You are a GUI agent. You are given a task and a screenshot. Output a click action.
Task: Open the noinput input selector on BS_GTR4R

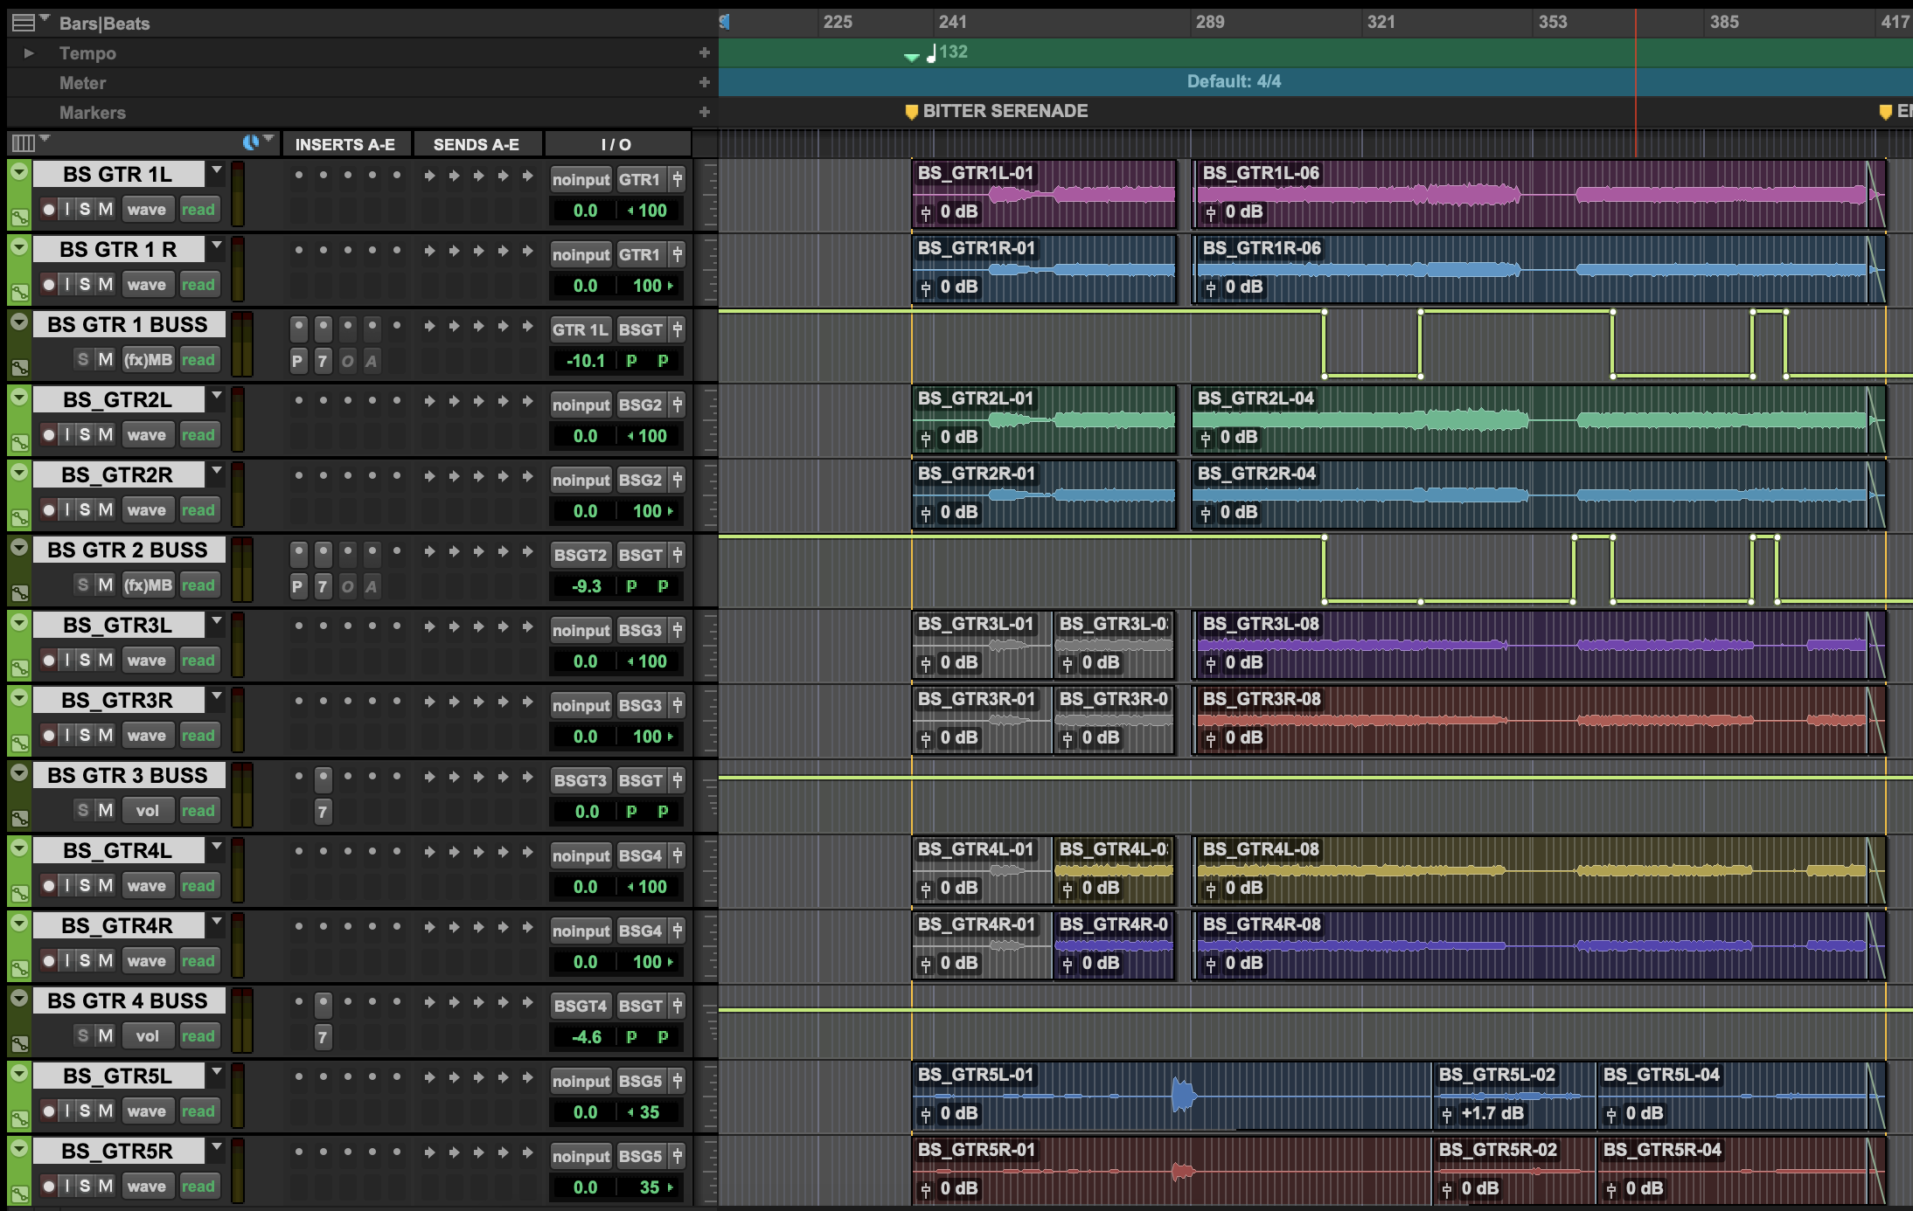581,931
